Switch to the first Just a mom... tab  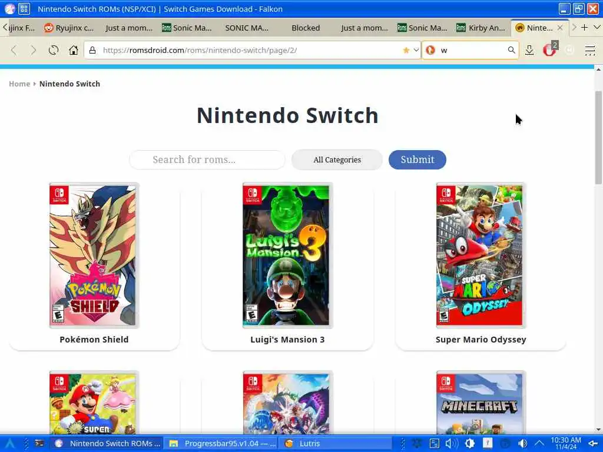pos(128,28)
